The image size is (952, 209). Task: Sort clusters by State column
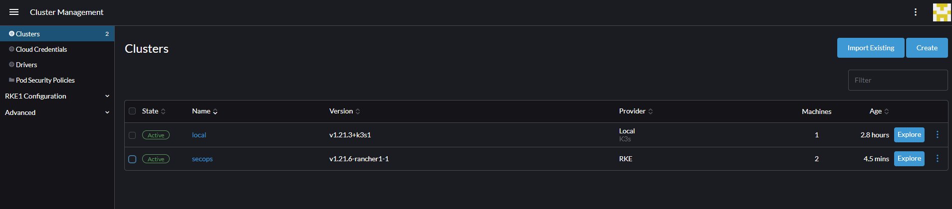(x=154, y=111)
